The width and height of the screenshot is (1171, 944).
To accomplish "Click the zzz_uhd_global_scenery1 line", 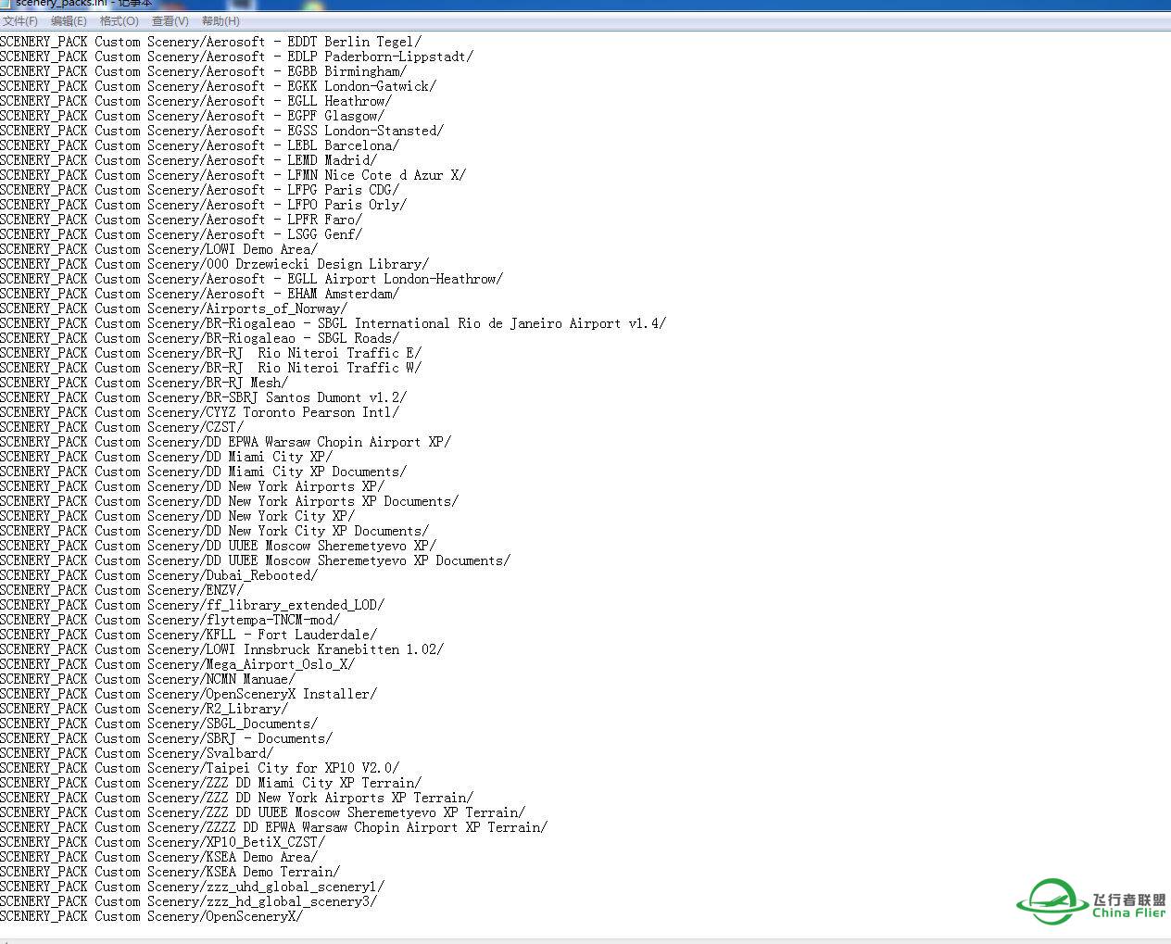I will coord(192,887).
